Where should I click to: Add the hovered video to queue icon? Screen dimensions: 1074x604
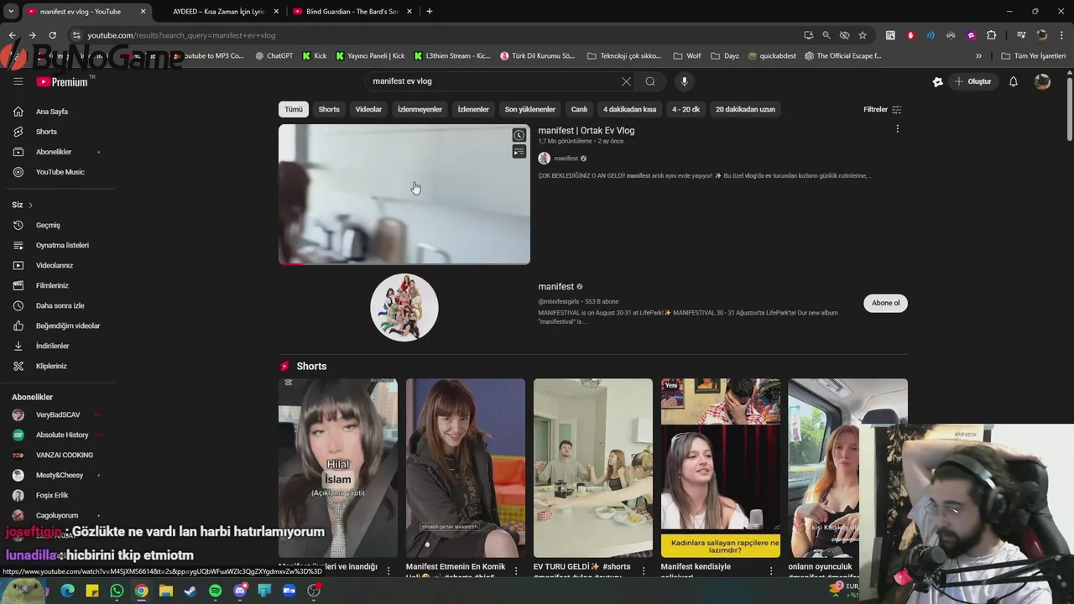(519, 152)
